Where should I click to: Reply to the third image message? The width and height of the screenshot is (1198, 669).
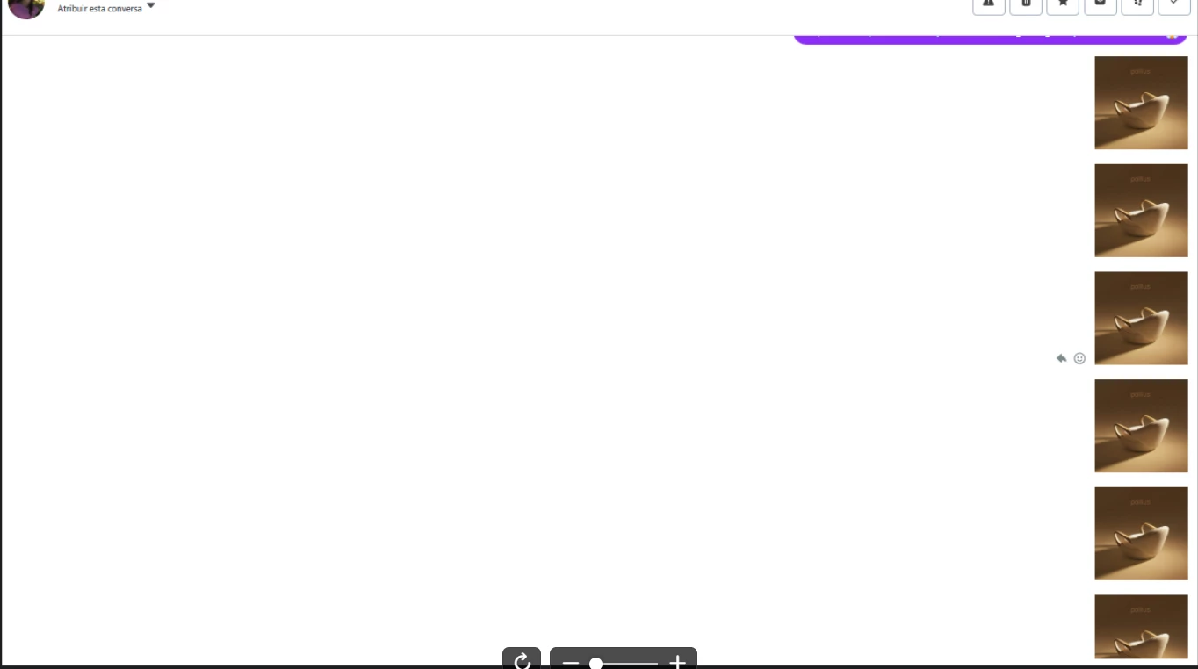pos(1061,358)
